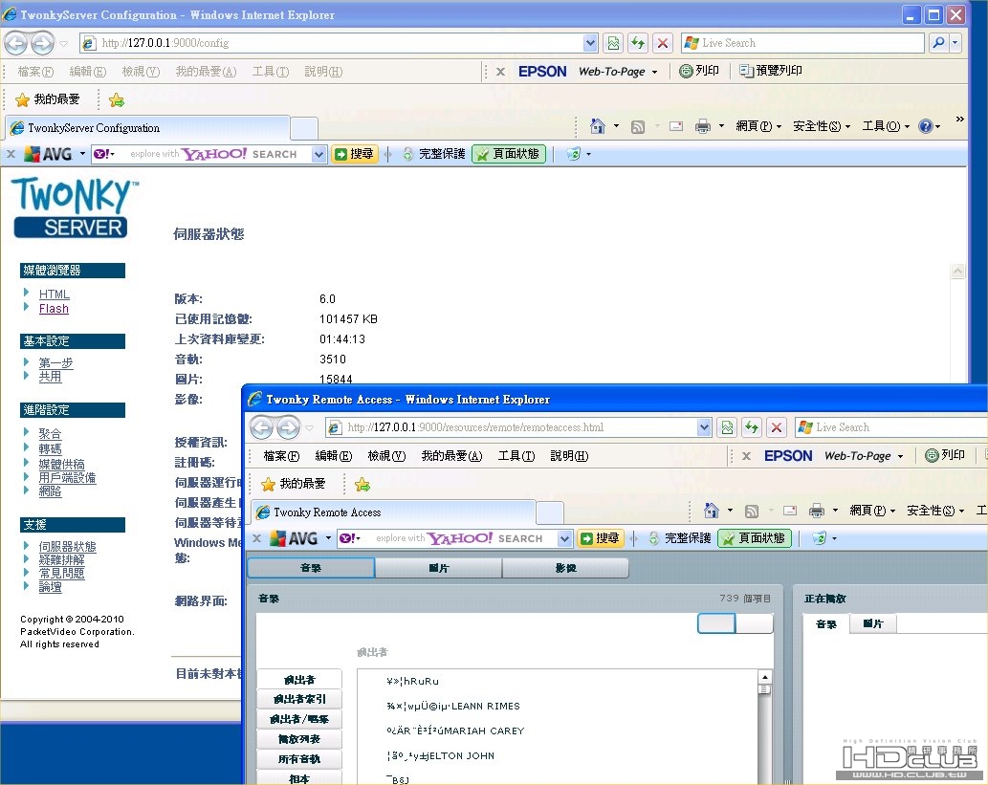988x785 pixels.
Task: Click compatibility view icon in TwonkyServer Configuration window
Action: point(613,43)
